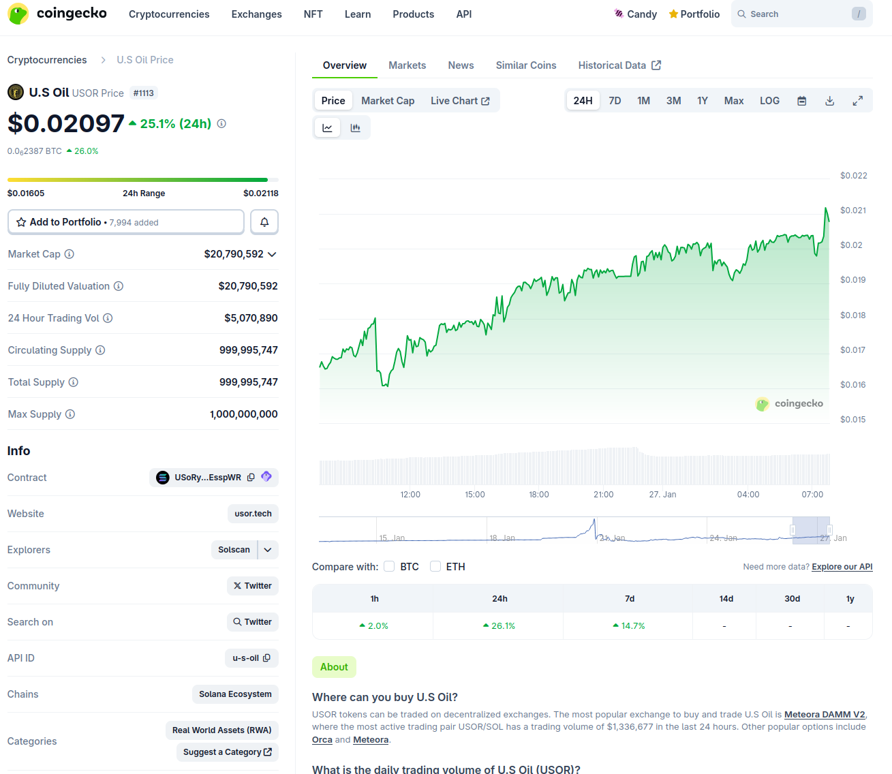Show Fully Diluted Valuation info icon
Image resolution: width=892 pixels, height=774 pixels.
[119, 286]
